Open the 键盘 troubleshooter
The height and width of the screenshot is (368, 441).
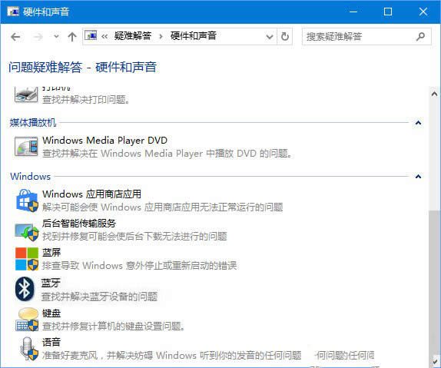click(x=51, y=313)
